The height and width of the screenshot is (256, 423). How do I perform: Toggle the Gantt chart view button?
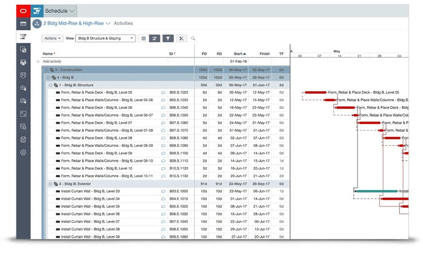tap(154, 38)
